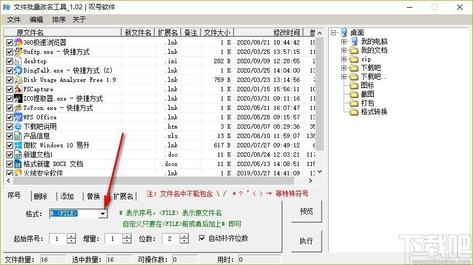473x265 pixels.
Task: Expand the 下载吧 folder node
Action: pos(344,68)
